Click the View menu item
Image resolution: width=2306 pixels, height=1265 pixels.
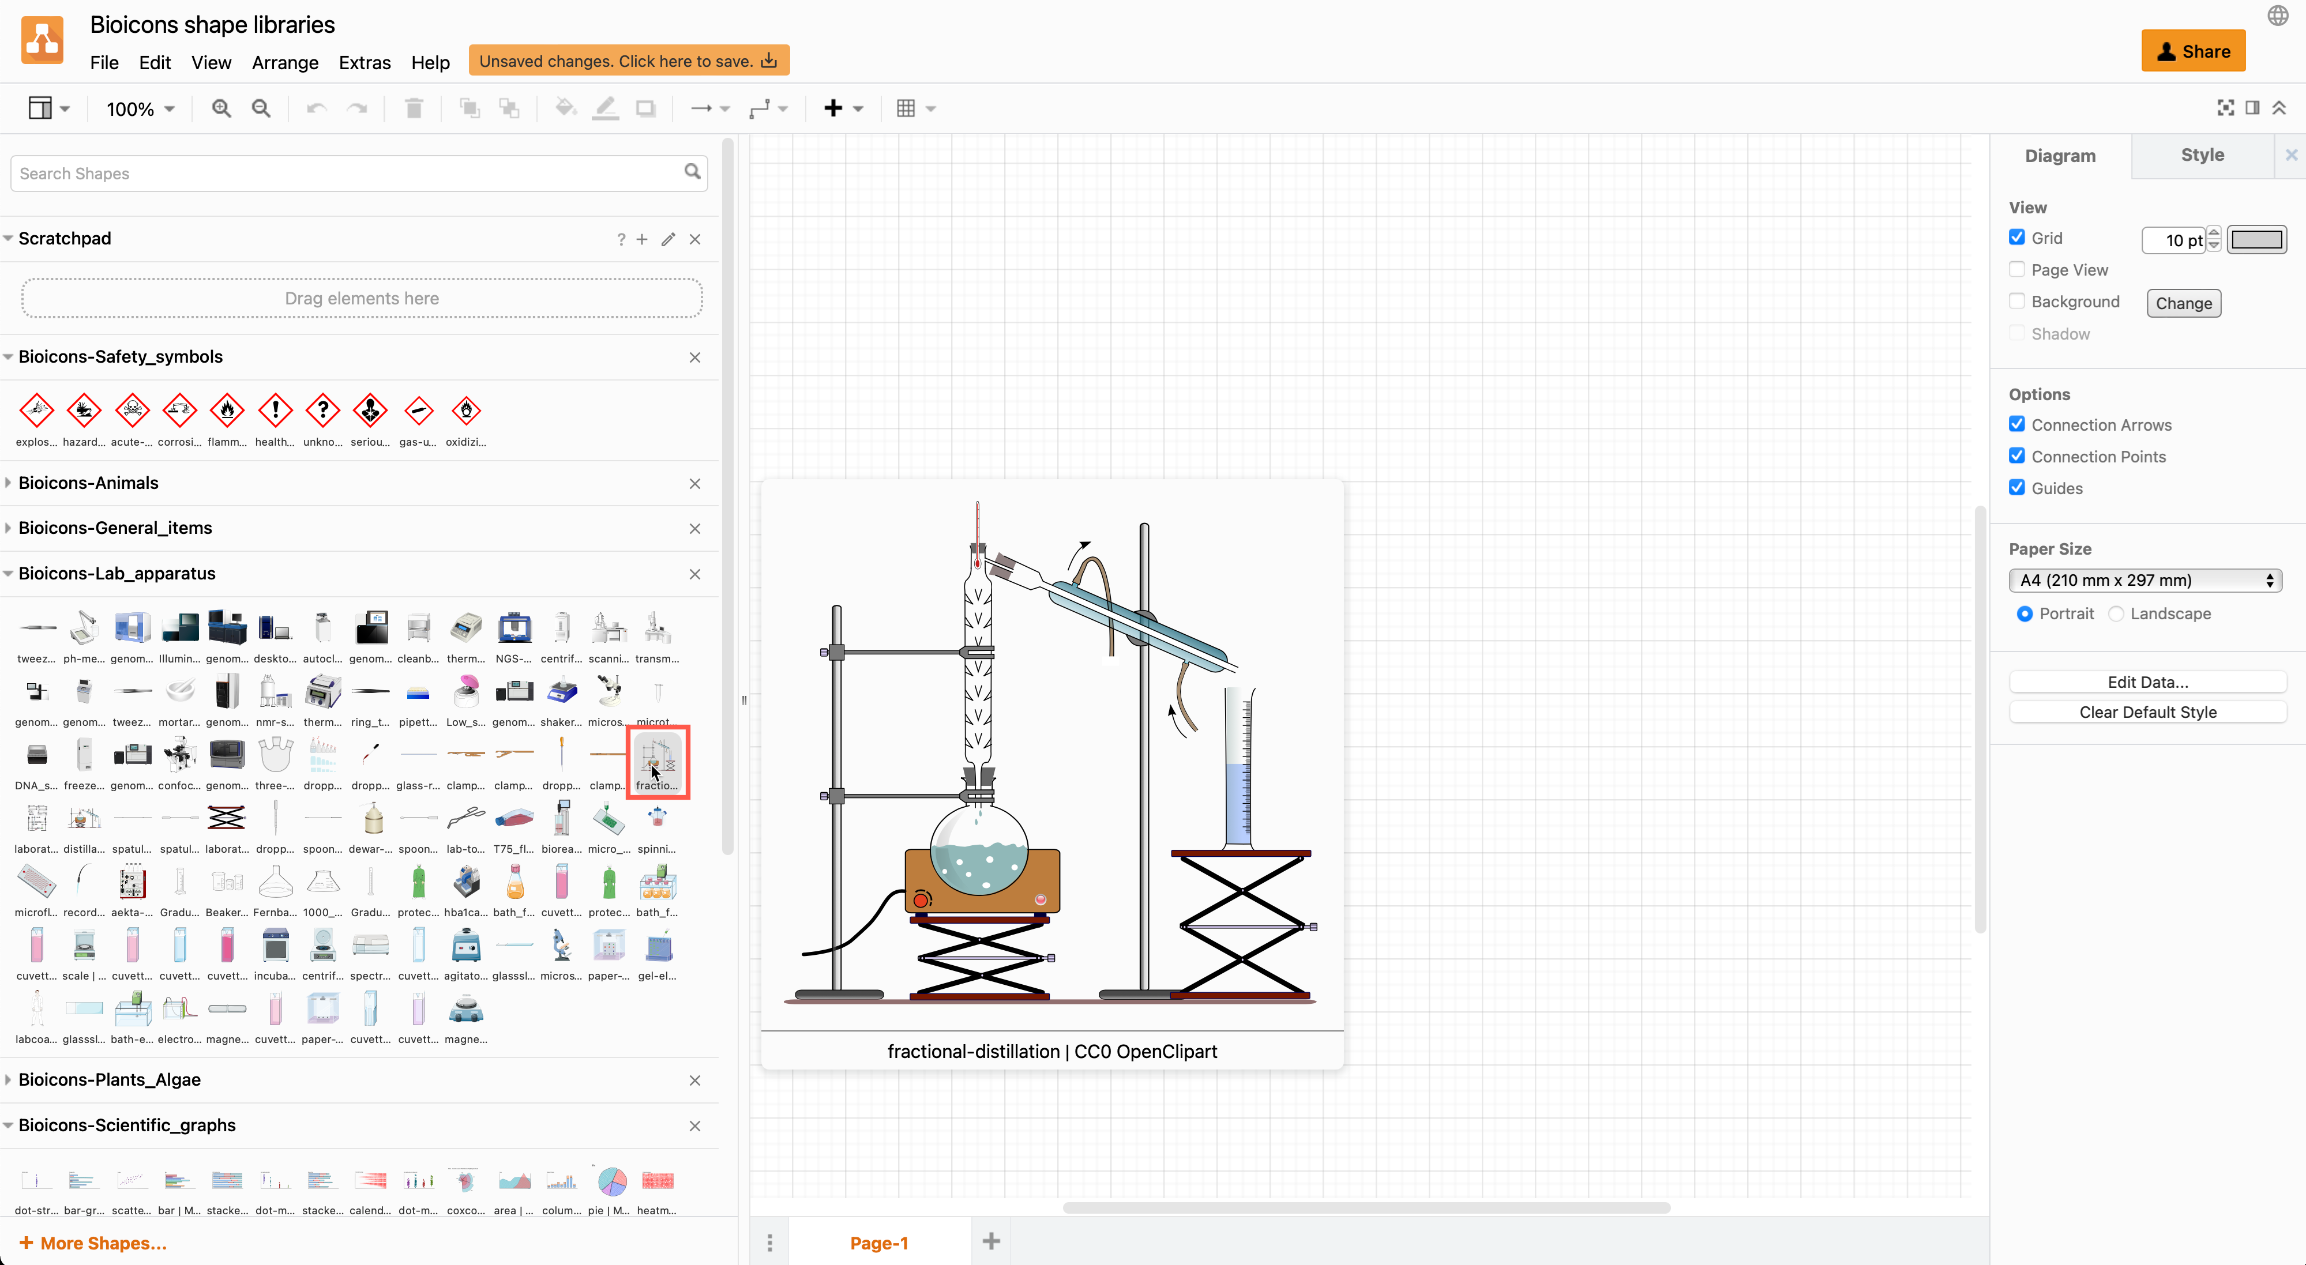click(x=209, y=62)
